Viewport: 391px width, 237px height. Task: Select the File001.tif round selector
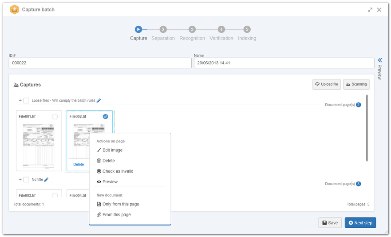click(55, 117)
